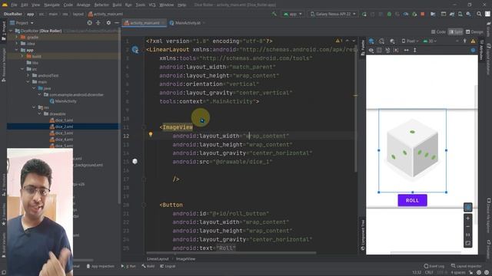The width and height of the screenshot is (492, 276).
Task: Switch to Split view mode
Action: pos(456,32)
